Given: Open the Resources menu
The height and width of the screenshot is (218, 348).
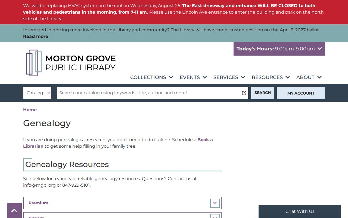Looking at the screenshot, I should (271, 77).
